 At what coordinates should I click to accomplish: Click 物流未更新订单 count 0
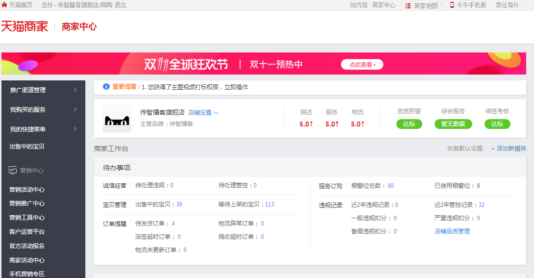point(185,250)
